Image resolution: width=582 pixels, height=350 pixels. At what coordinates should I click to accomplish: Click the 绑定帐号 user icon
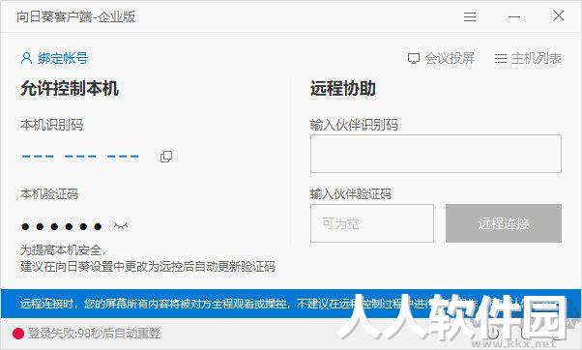pos(26,58)
